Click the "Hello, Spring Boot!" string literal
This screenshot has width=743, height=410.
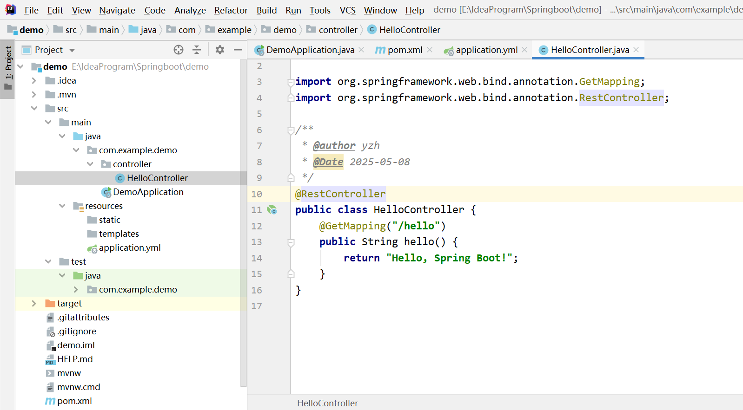click(449, 258)
